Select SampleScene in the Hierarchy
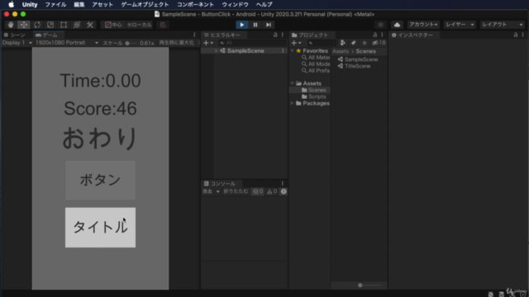The width and height of the screenshot is (529, 297). (x=245, y=51)
